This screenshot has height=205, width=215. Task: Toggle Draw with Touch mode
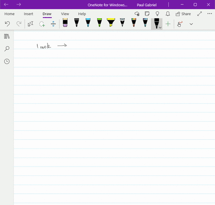tap(180, 24)
